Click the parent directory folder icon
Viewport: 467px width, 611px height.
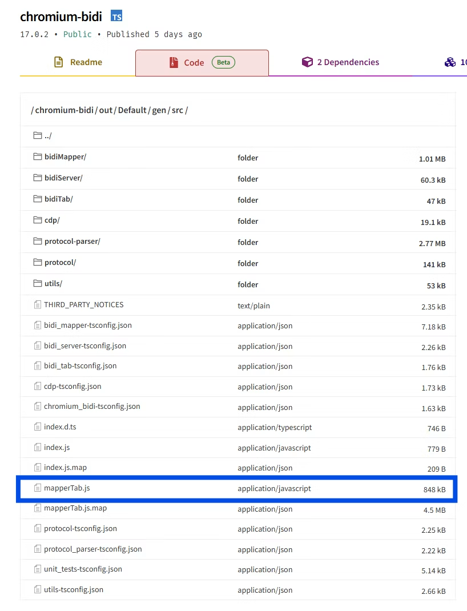(38, 135)
